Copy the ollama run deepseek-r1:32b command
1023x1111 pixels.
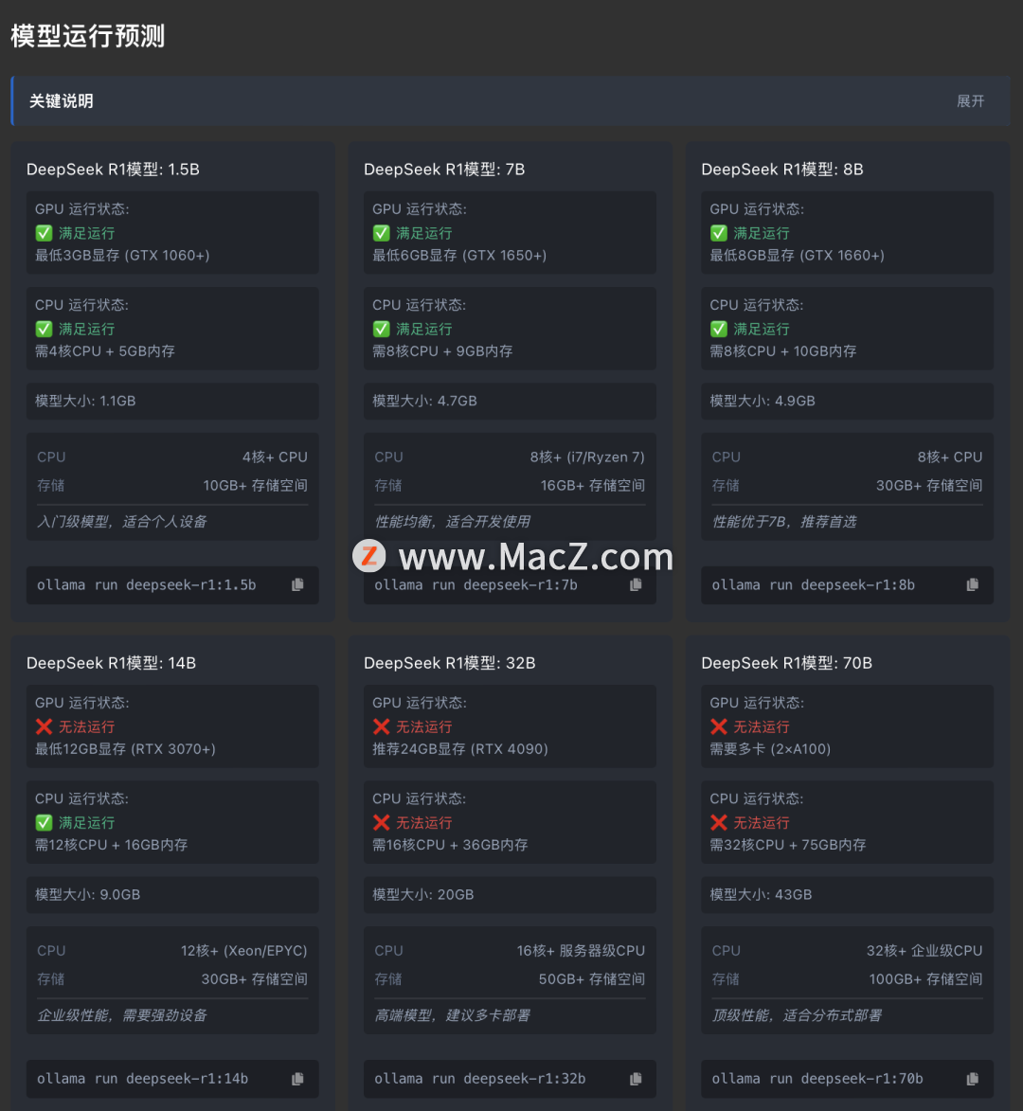(636, 1079)
